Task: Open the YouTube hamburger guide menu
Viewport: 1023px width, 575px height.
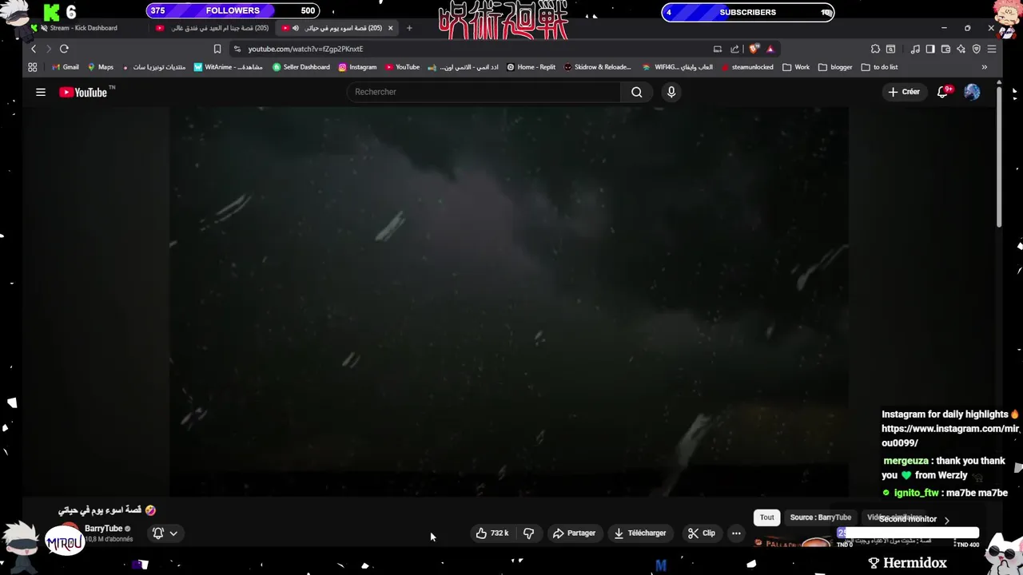Action: point(41,92)
